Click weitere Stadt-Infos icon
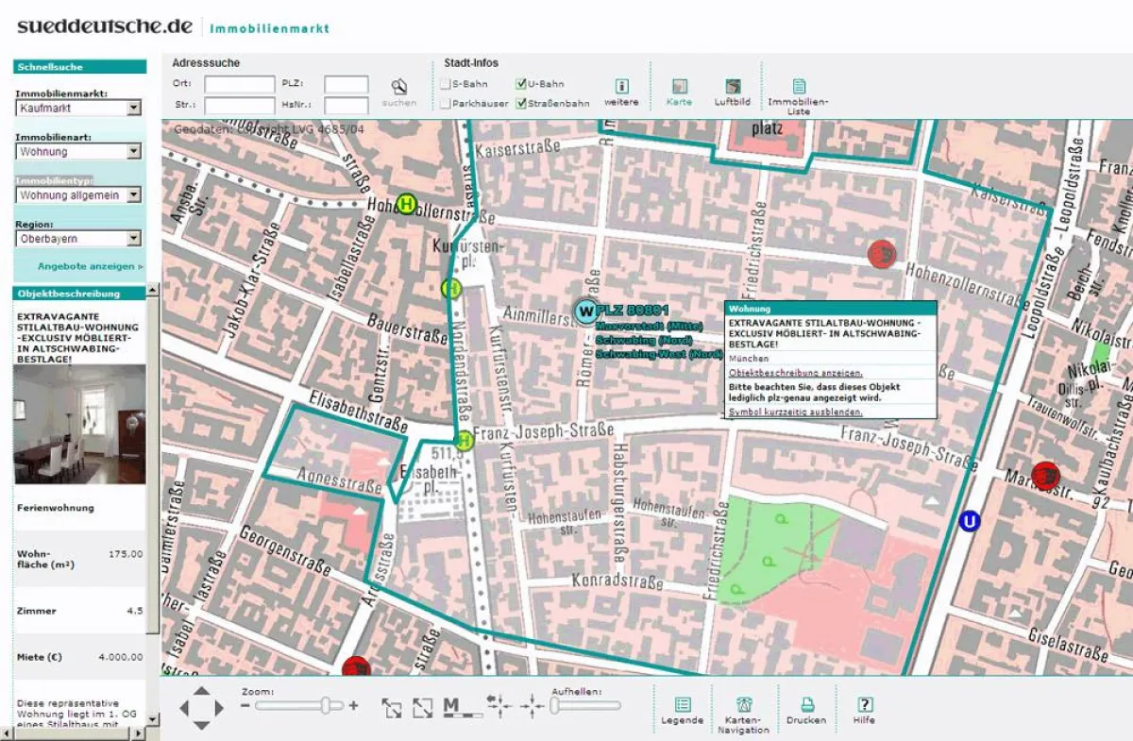 point(621,87)
